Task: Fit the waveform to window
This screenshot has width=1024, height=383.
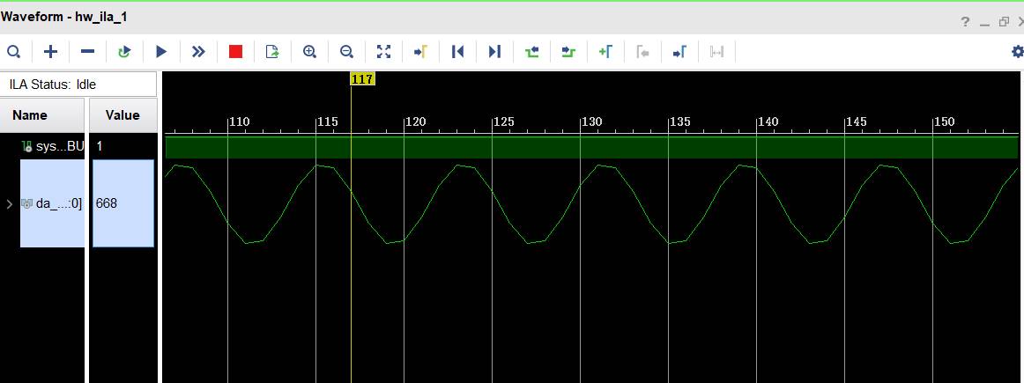Action: [x=383, y=52]
